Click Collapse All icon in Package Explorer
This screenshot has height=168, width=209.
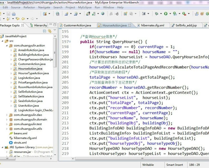point(44,31)
